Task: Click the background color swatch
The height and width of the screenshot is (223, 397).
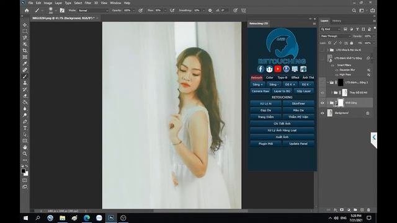Action: (x=26, y=174)
